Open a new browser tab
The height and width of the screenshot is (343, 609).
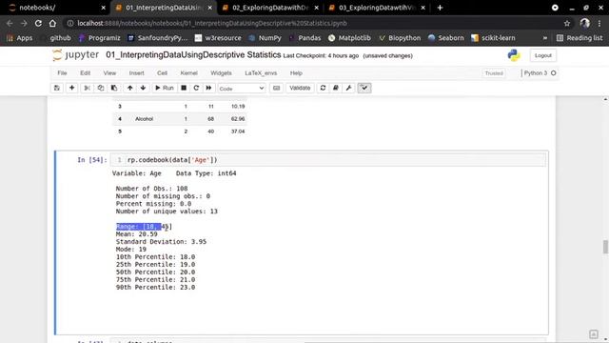[x=440, y=8]
